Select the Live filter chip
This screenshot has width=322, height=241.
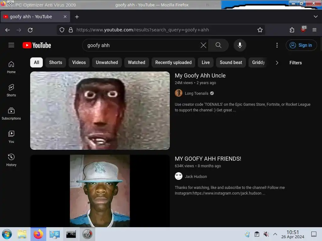click(x=206, y=62)
